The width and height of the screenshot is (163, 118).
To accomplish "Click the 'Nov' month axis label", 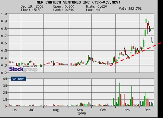I will tap(127, 110).
